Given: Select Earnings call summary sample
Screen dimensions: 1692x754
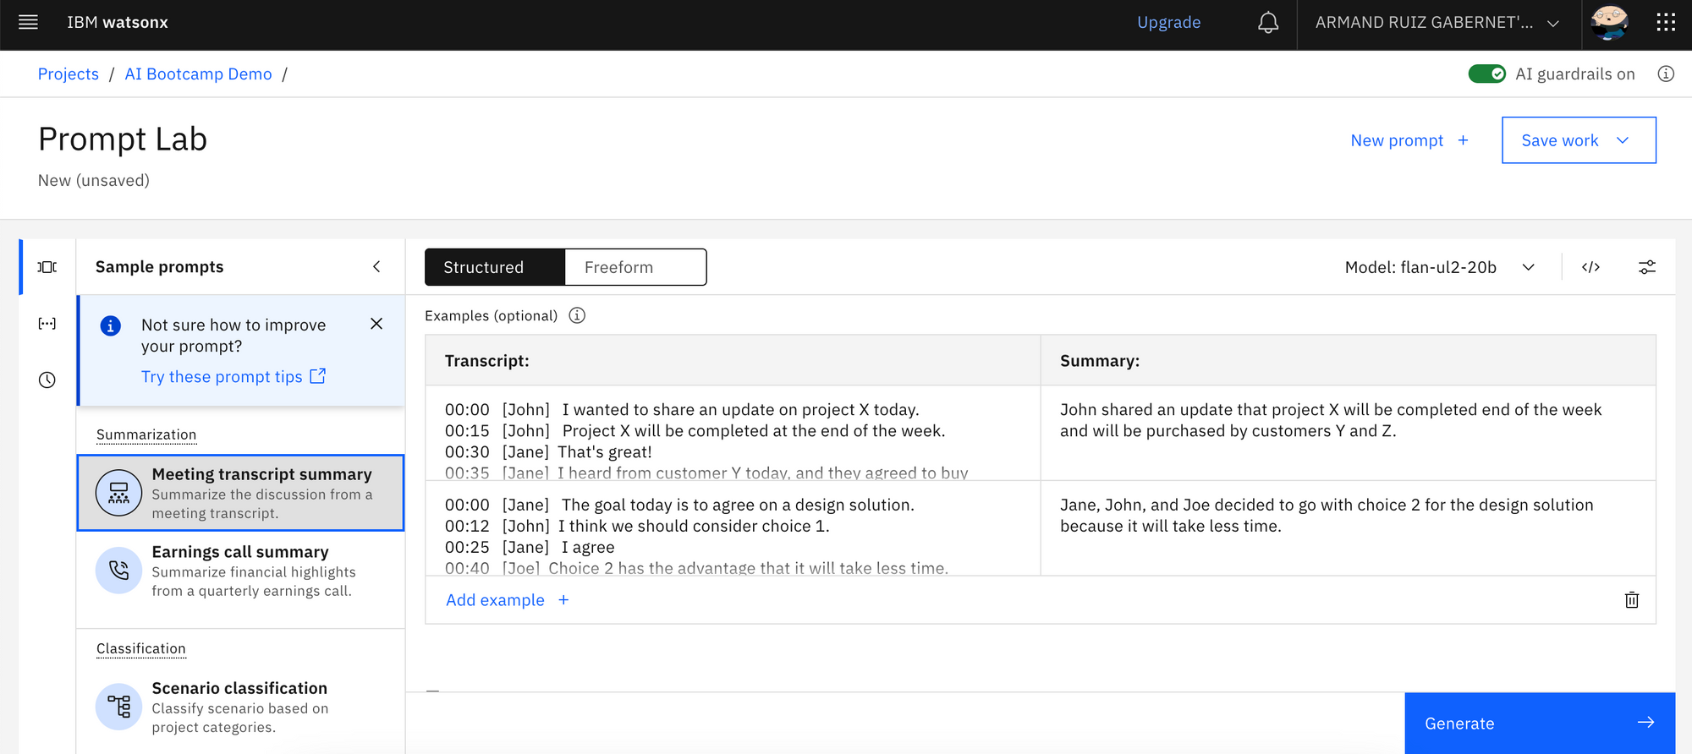Looking at the screenshot, I should point(240,571).
